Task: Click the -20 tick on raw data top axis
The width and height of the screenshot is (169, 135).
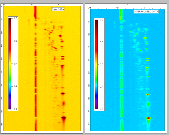Action: coord(31,4)
